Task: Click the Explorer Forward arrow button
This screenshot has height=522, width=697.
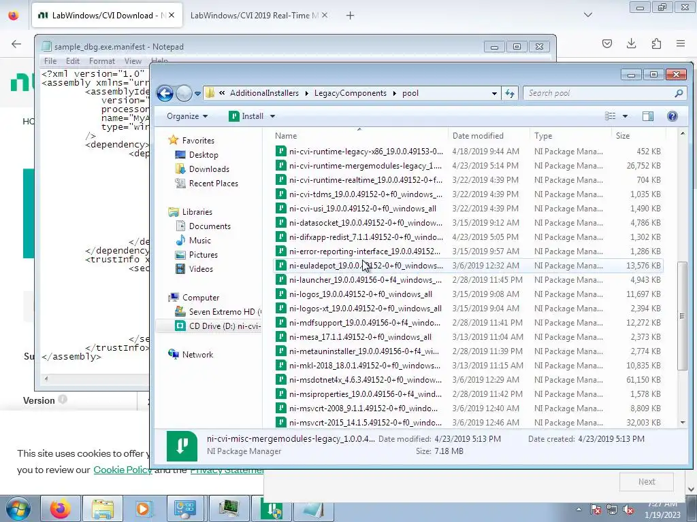Action: (184, 93)
